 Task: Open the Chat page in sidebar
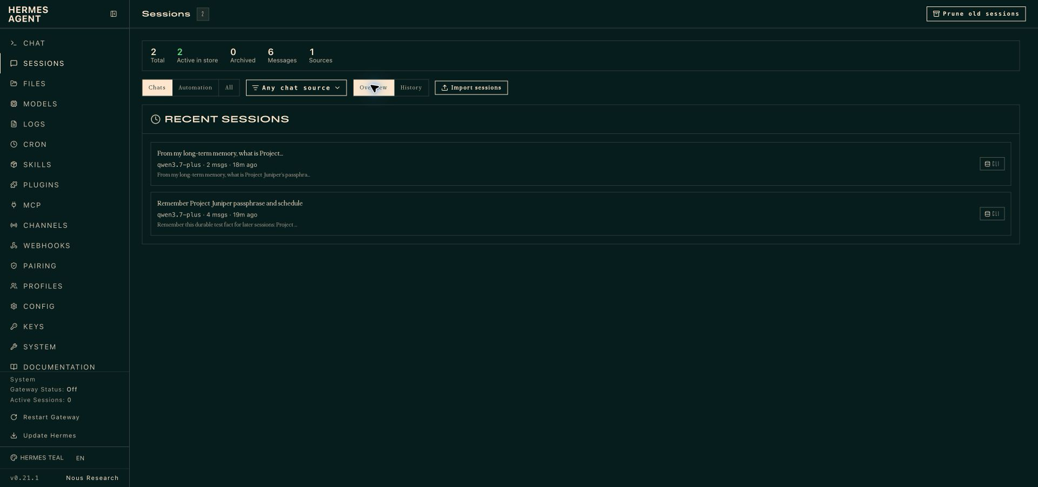pyautogui.click(x=65, y=43)
